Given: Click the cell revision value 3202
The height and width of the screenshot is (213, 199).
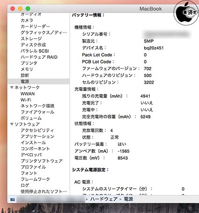Looking at the screenshot, I should coord(149,82).
